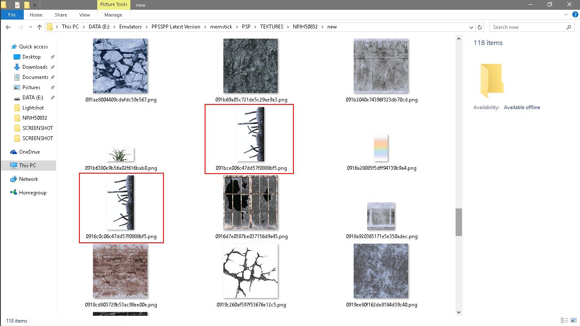Click the Properties icon in quick access toolbar
580x326 pixels.
point(17,5)
